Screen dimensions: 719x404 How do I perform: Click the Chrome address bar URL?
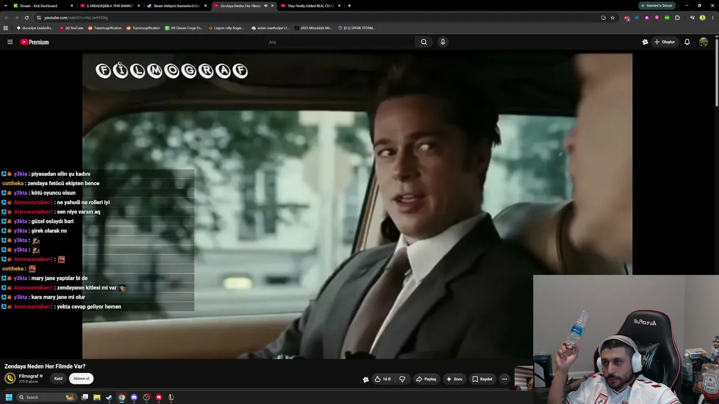pyautogui.click(x=76, y=18)
